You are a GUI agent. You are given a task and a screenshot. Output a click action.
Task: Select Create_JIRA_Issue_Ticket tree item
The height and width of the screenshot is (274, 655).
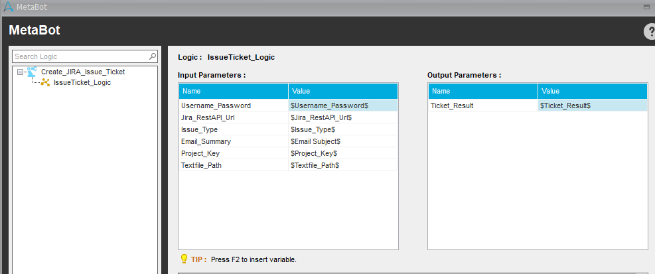pyautogui.click(x=82, y=72)
